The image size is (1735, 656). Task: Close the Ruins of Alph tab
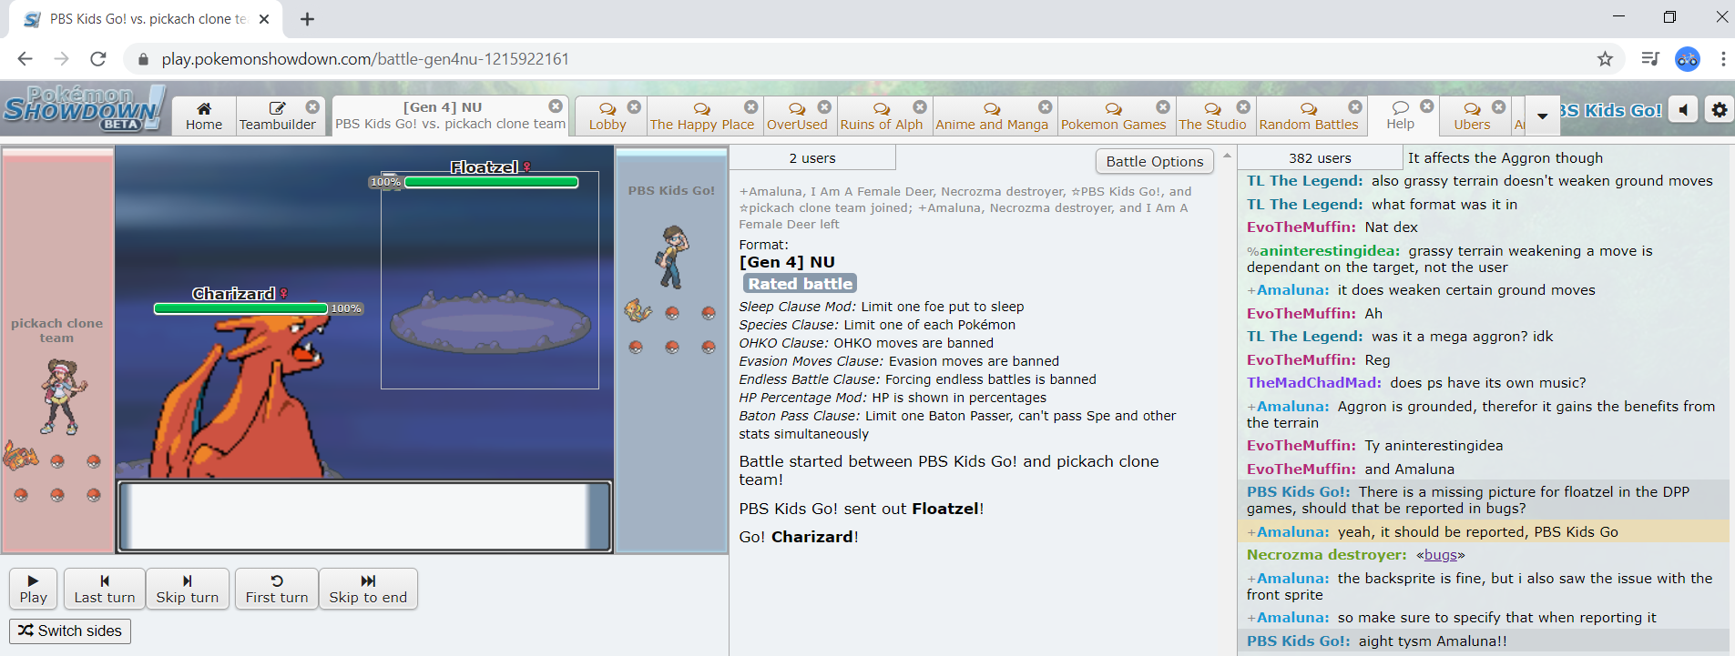(920, 106)
